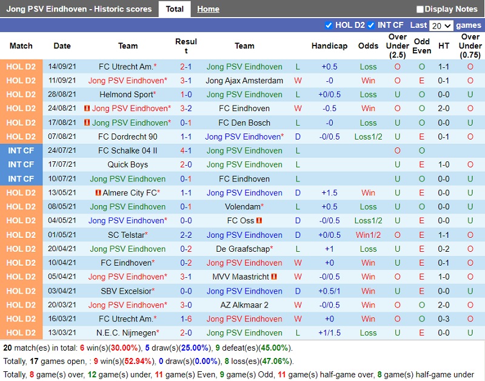Click the 4-1 score for Schalke match
This screenshot has width=485, height=381.
186,150
